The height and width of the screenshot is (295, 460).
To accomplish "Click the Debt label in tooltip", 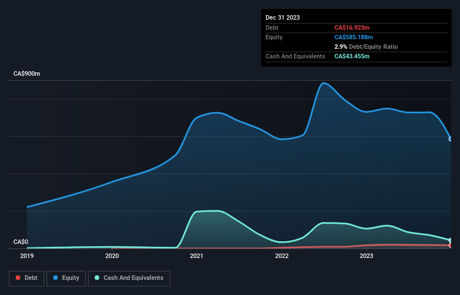I will [x=272, y=27].
